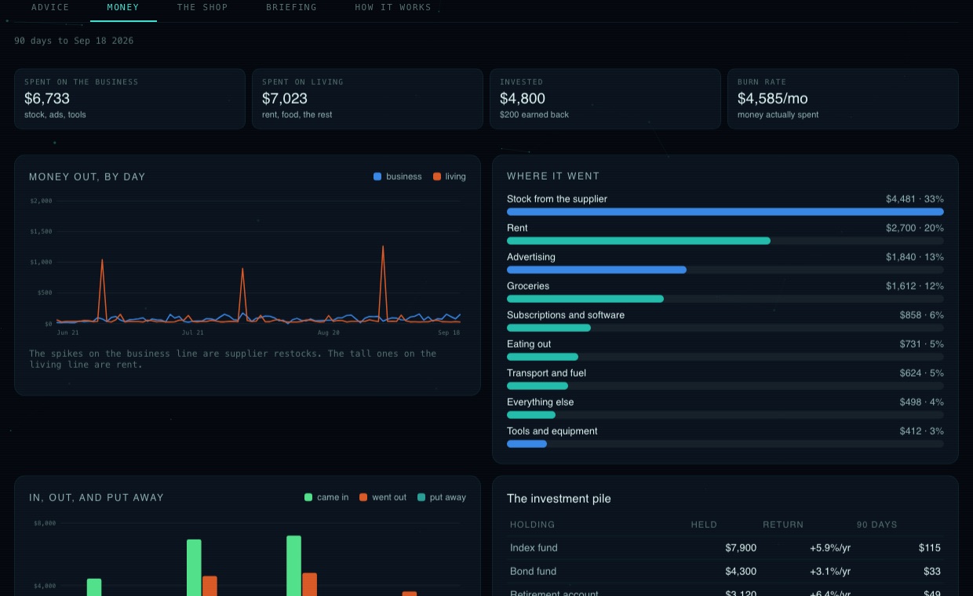Click the '$1,840 · 13%' advertising amount
Image resolution: width=973 pixels, height=596 pixels.
click(x=915, y=257)
